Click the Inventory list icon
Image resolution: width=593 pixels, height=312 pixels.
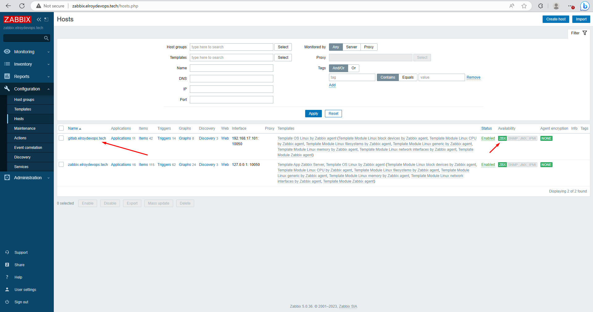click(x=7, y=64)
